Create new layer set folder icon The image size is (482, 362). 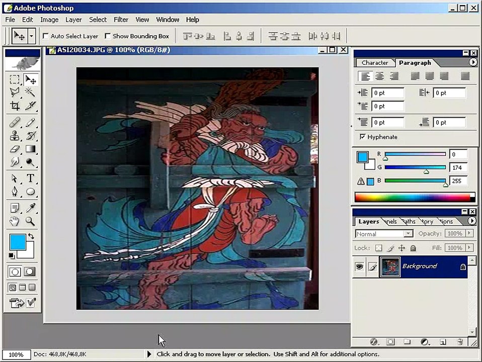pos(408,341)
